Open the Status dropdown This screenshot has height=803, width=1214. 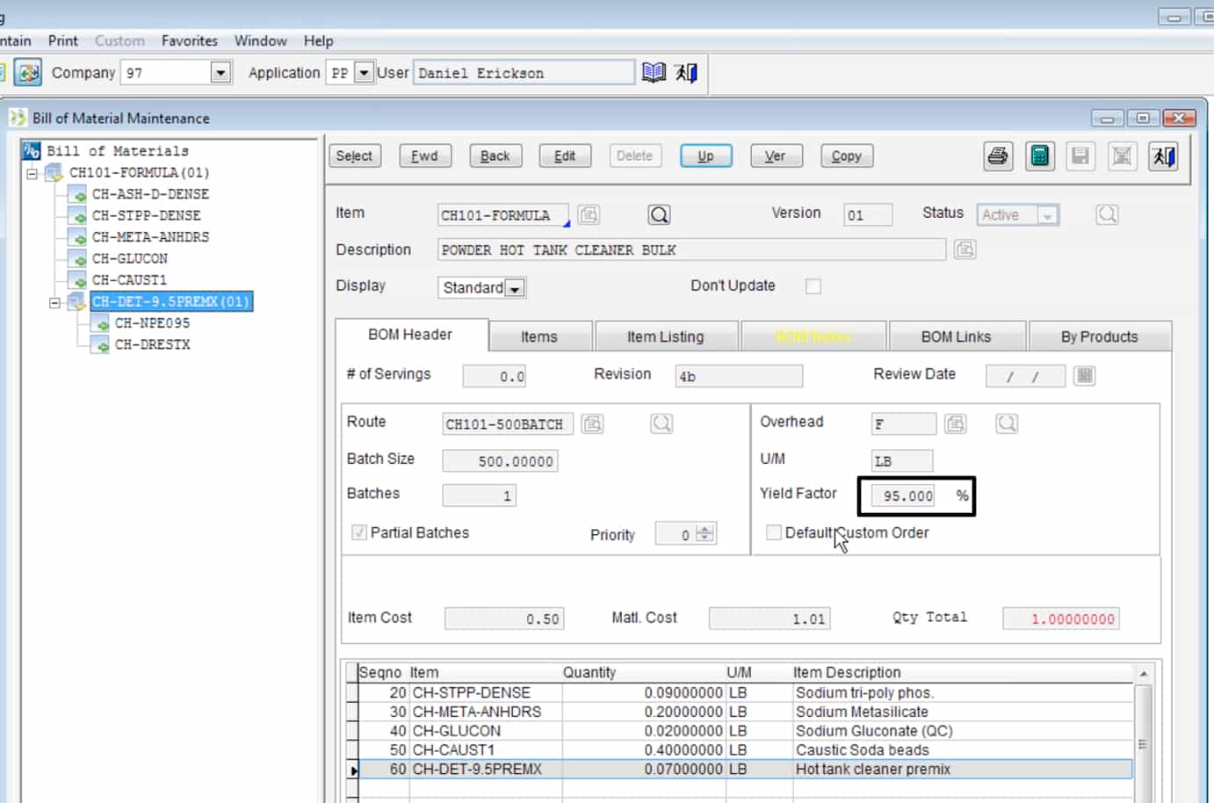point(1047,215)
